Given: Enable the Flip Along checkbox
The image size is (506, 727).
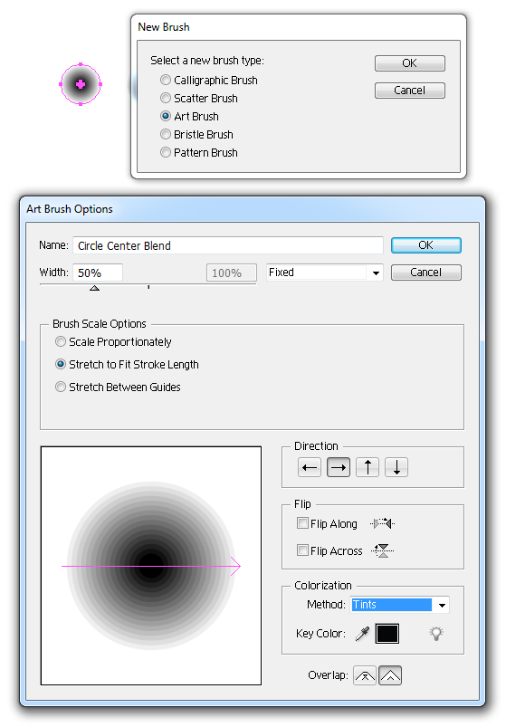Looking at the screenshot, I should coord(302,523).
